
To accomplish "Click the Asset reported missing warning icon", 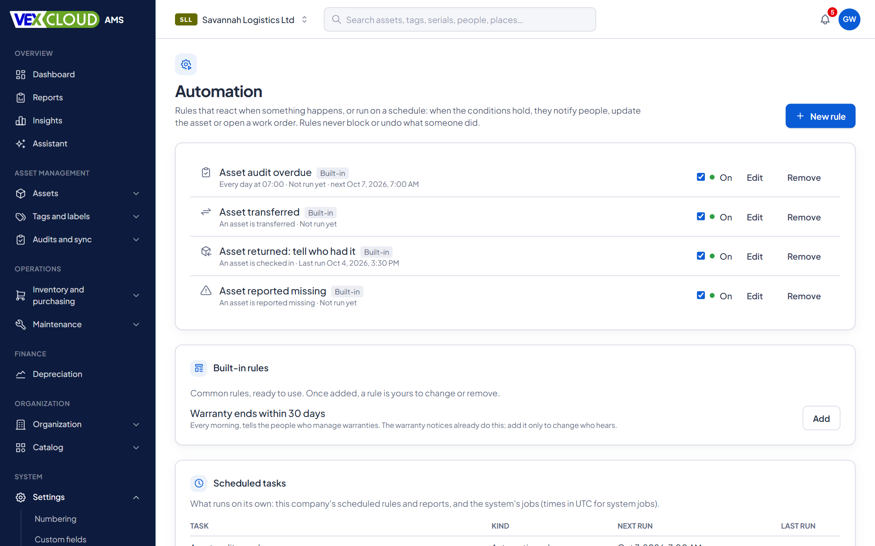I will tap(206, 290).
